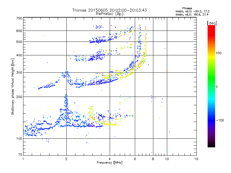The image size is (231, 173).
Task: Click the '75' height axis tick label
Action: (20, 155)
